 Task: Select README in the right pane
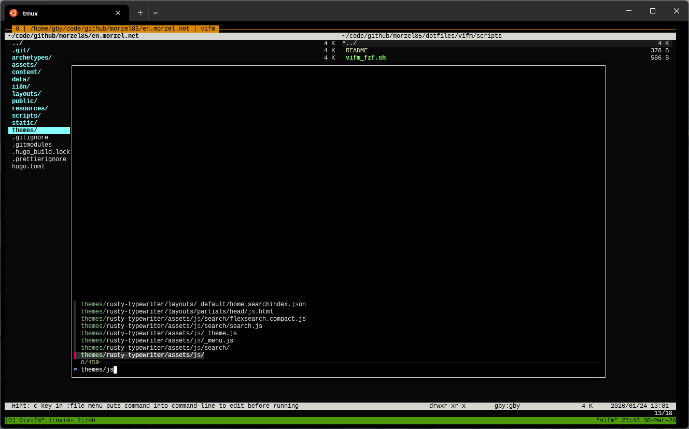coord(357,51)
